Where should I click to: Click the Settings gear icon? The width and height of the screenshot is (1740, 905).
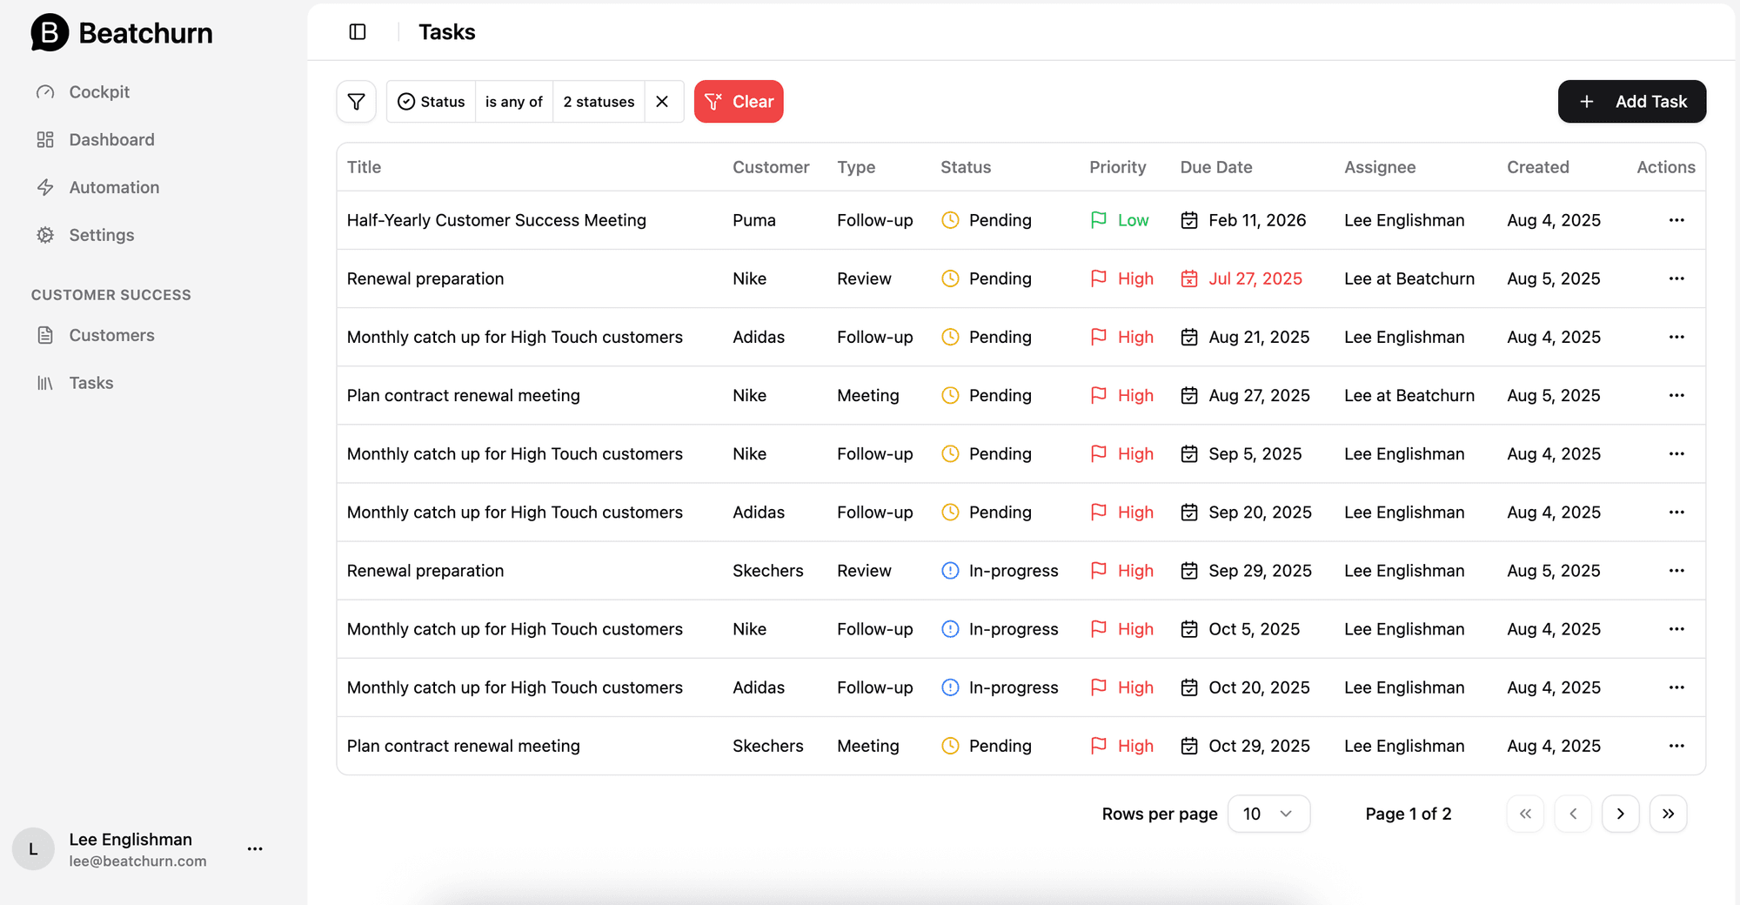coord(46,235)
